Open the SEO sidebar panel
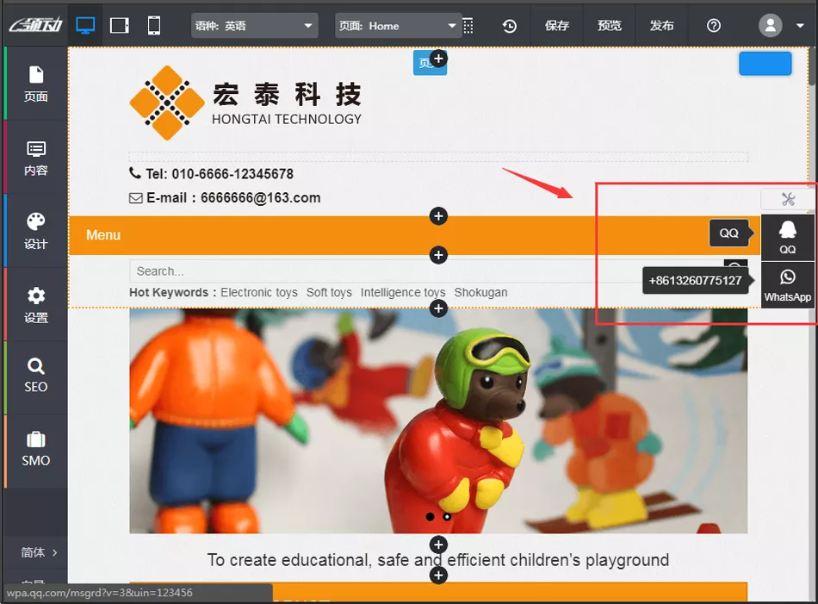 pos(36,377)
